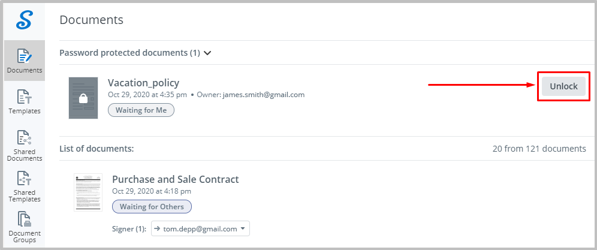Viewport: 597px width, 250px height.
Task: Click the Signer (1) label
Action: (129, 229)
